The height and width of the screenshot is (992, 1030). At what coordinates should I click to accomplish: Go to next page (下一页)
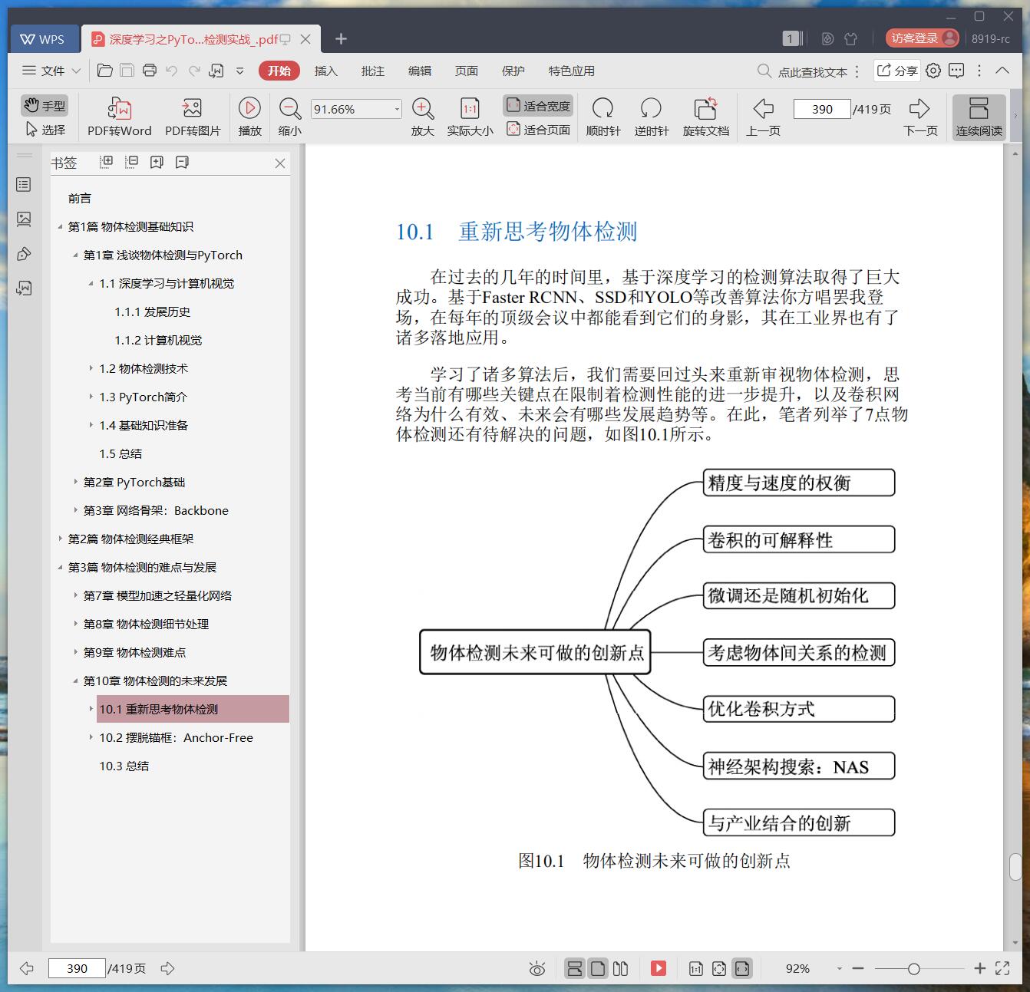920,117
